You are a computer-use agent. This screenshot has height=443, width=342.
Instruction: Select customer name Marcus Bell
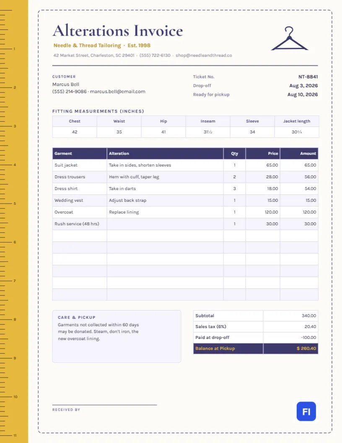tap(66, 84)
